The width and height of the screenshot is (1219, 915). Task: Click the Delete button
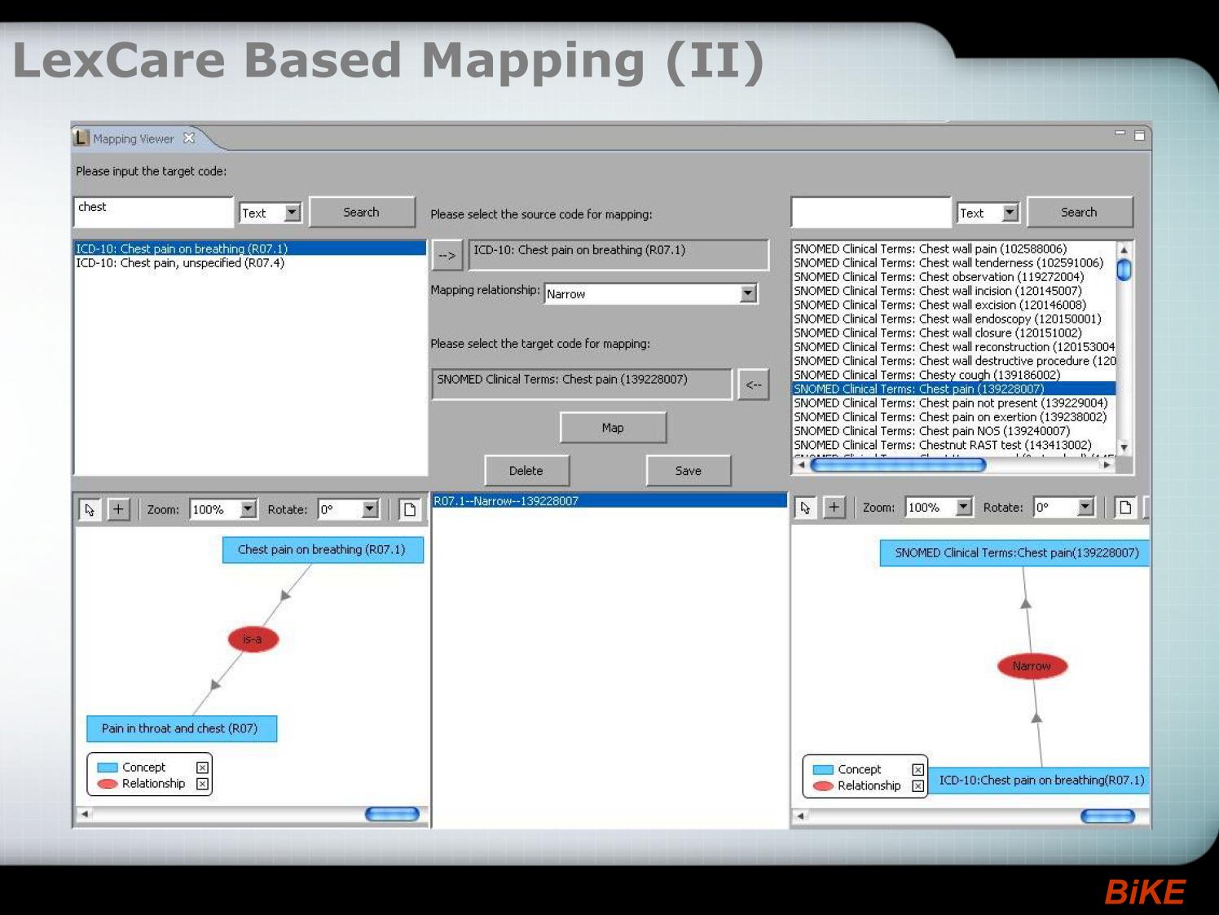coord(526,471)
